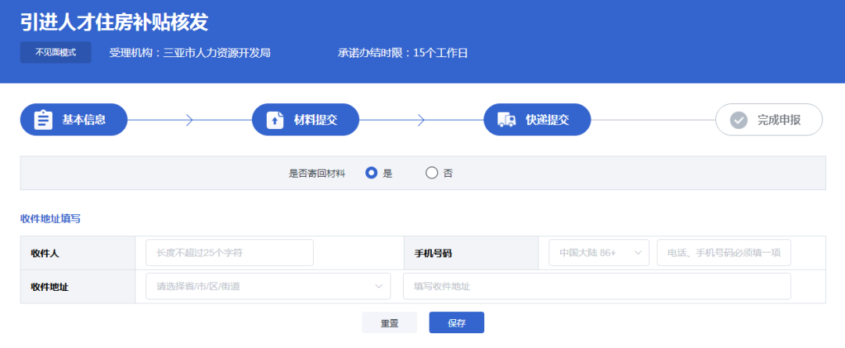
Task: Click the 收件人 name input field
Action: 229,253
